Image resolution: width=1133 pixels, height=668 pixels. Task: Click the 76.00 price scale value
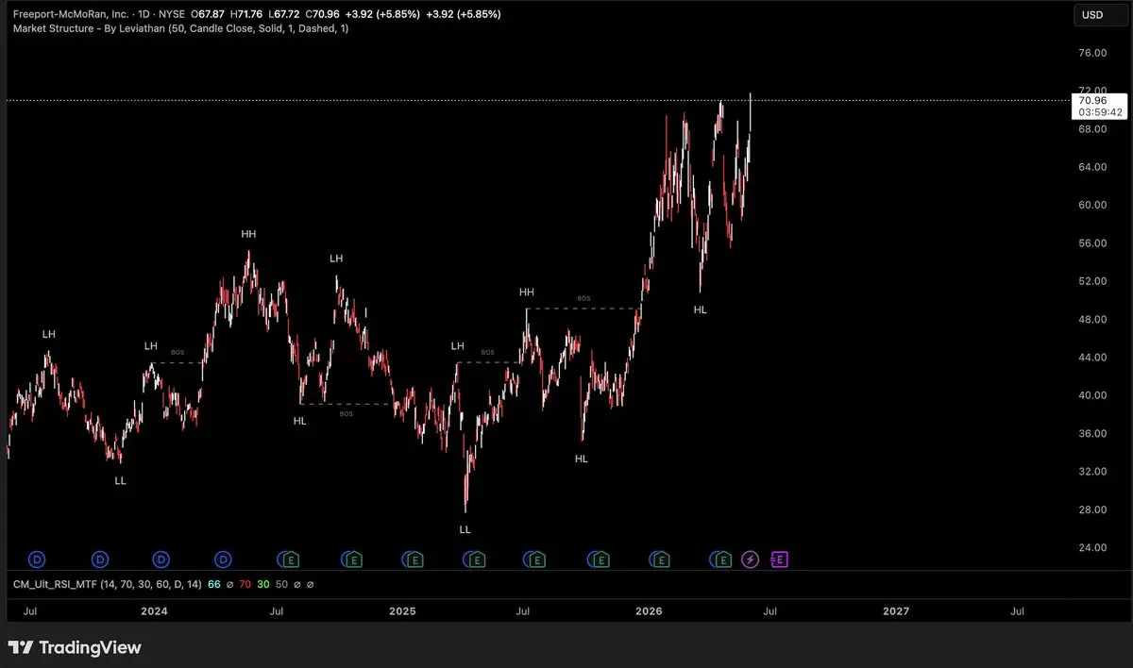point(1092,53)
